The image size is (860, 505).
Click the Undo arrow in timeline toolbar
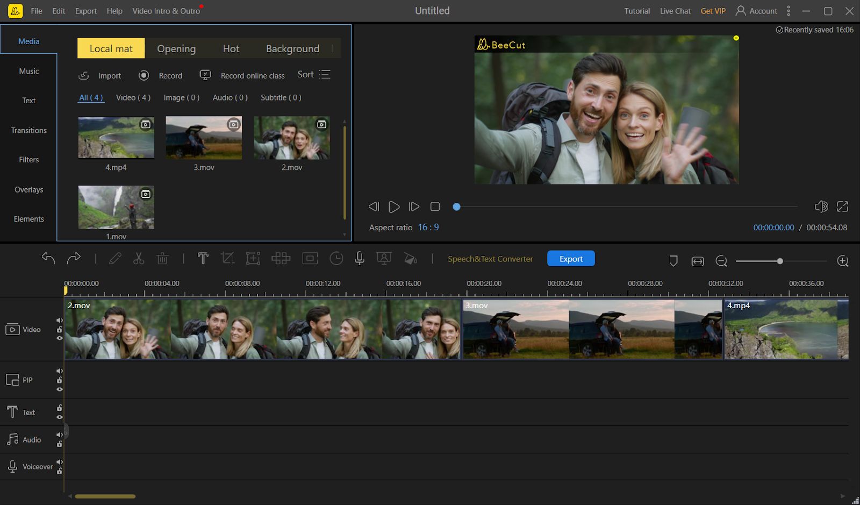pos(48,259)
